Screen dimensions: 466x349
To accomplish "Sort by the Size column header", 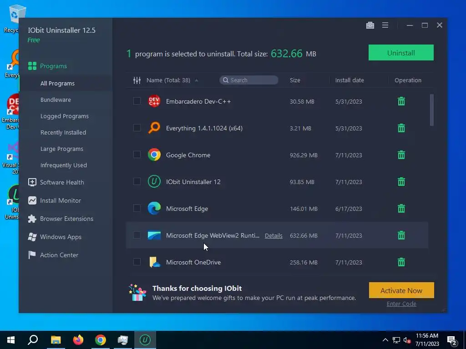I will point(295,80).
